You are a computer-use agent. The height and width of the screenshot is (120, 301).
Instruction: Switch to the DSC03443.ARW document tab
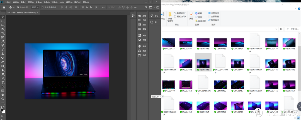[x=21, y=12]
